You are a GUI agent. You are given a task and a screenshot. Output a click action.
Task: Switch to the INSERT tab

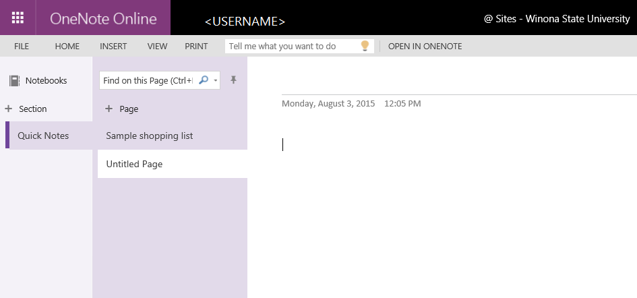click(113, 47)
